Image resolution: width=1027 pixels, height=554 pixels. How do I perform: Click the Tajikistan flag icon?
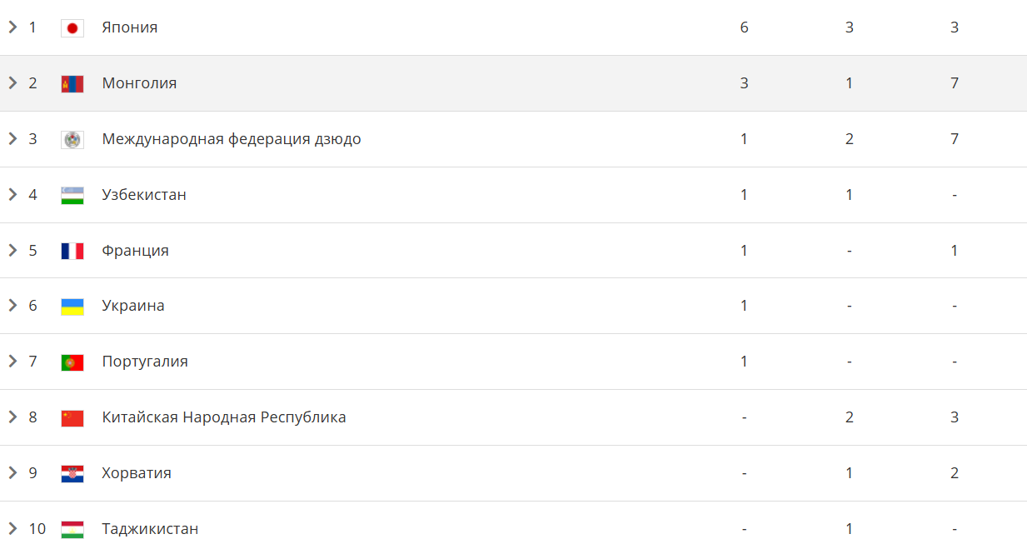coord(72,530)
